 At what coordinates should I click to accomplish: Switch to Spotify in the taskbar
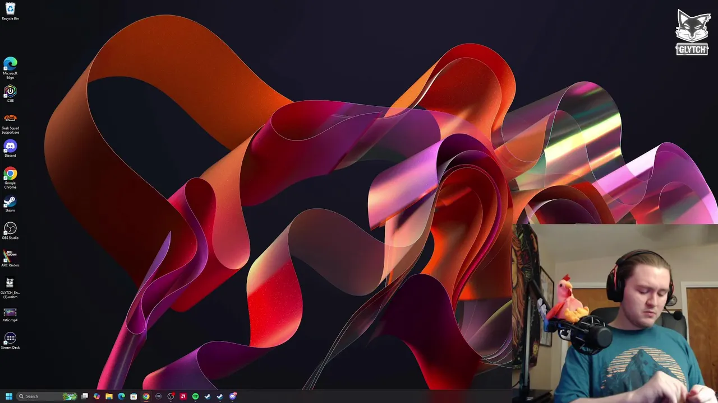[195, 396]
